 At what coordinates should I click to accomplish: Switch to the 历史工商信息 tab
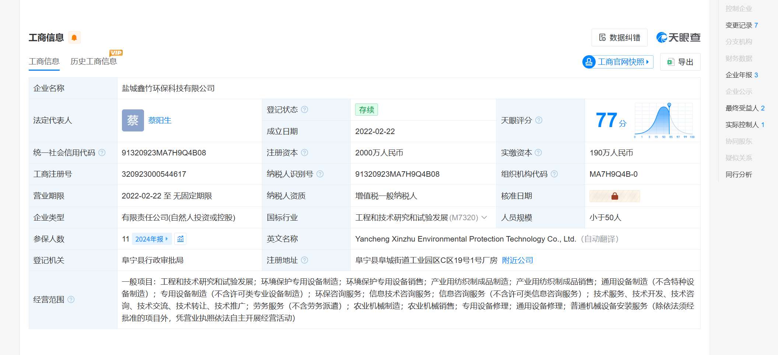(94, 61)
